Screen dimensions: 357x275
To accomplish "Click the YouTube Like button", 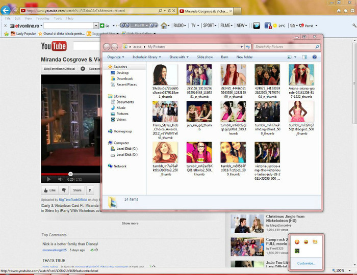I will (x=50, y=190).
